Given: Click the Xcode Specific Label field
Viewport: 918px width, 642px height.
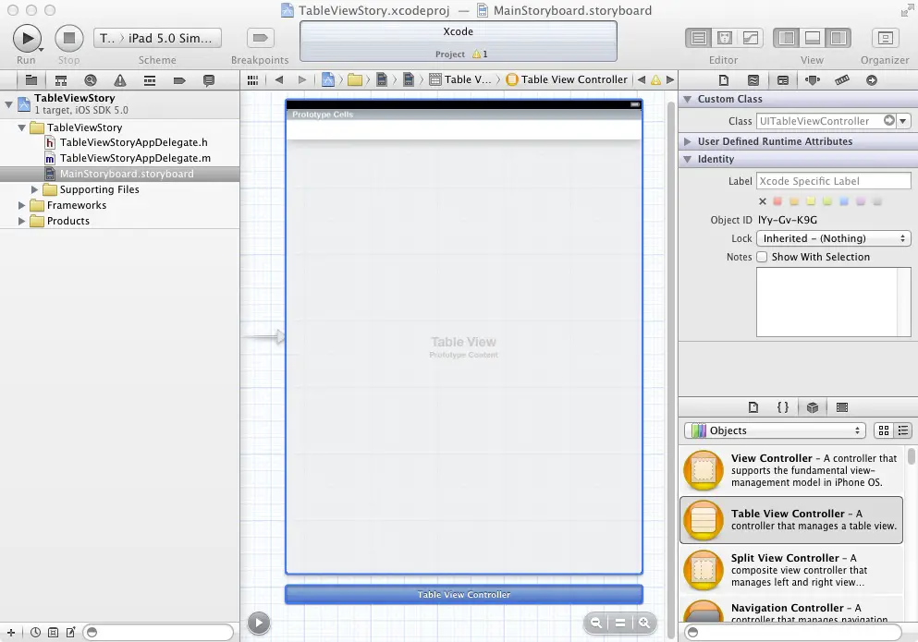Looking at the screenshot, I should (833, 181).
